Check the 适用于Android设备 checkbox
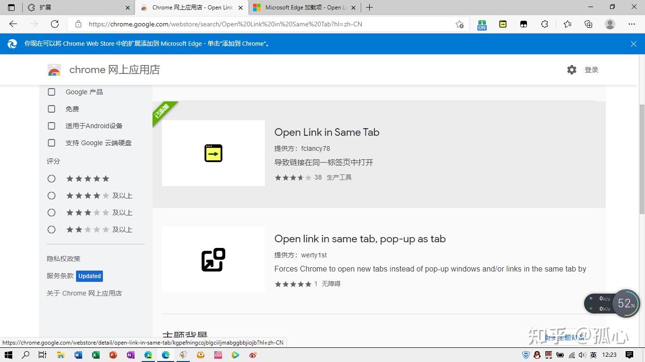 coord(51,126)
